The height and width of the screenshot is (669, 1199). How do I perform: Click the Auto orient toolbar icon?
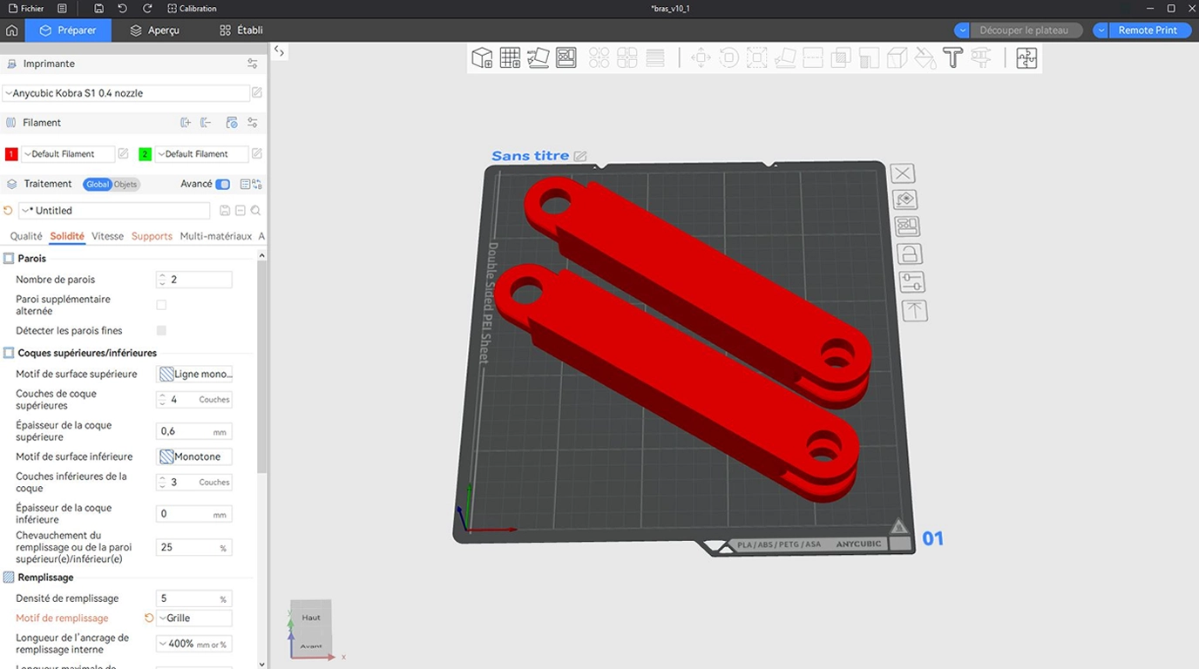click(x=539, y=58)
